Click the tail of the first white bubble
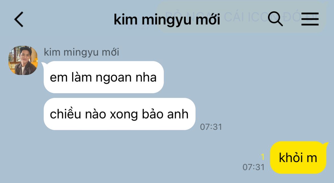The width and height of the screenshot is (334, 183). point(44,64)
